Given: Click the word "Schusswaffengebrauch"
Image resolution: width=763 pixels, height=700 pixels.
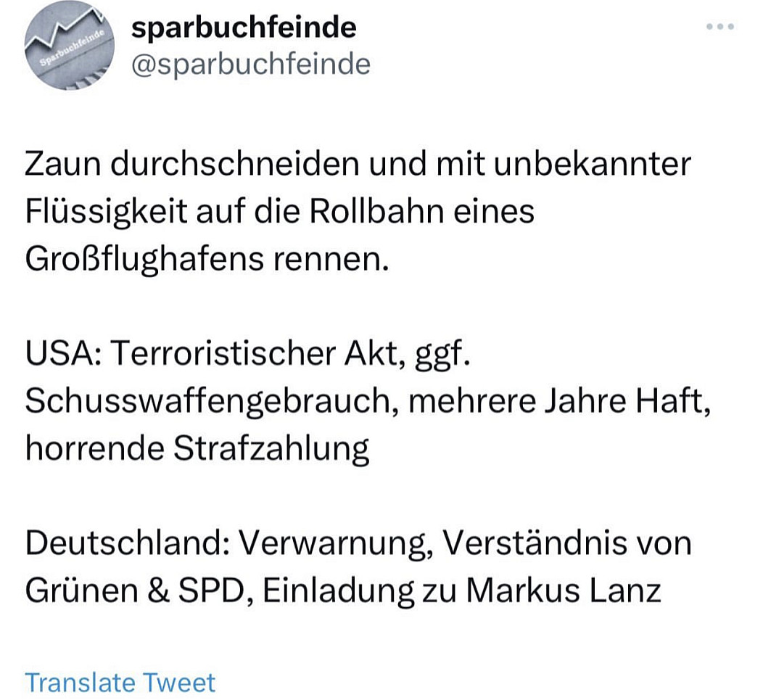Looking at the screenshot, I should [202, 401].
